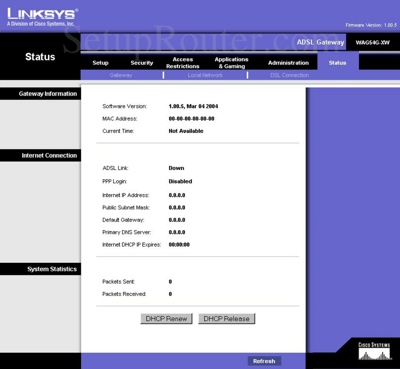Select the Status tab

tap(337, 63)
